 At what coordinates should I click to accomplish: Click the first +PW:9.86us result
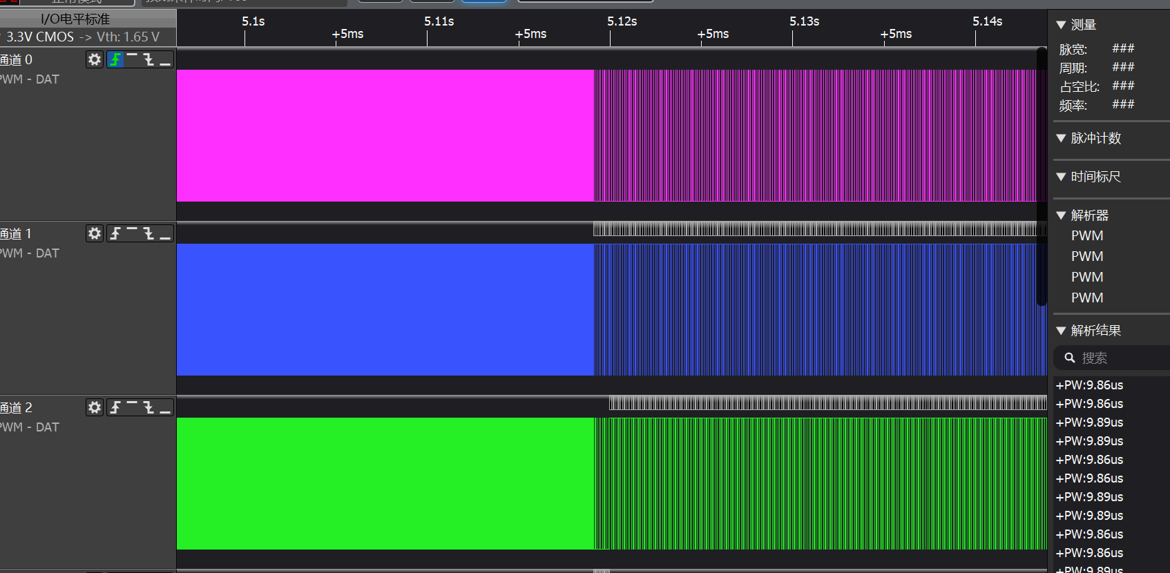(1089, 385)
